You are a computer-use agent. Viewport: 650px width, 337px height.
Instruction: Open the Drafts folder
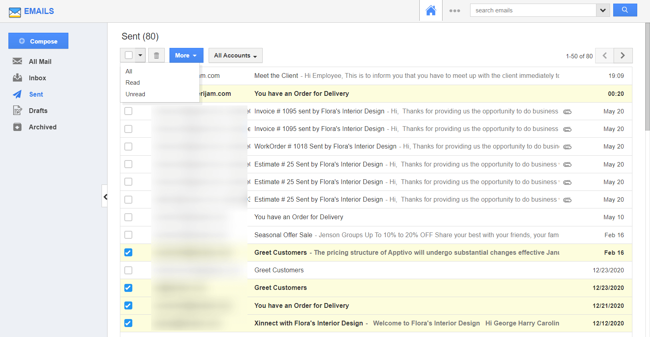point(38,111)
